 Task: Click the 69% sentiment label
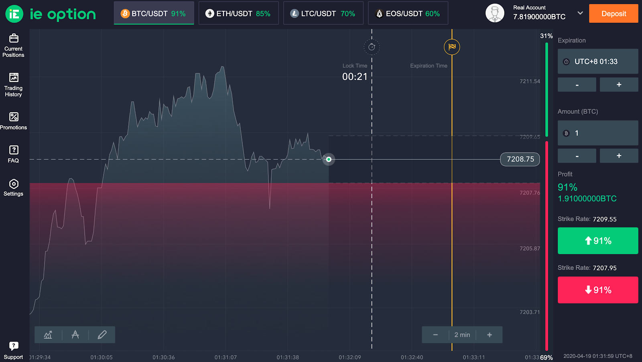pyautogui.click(x=546, y=358)
